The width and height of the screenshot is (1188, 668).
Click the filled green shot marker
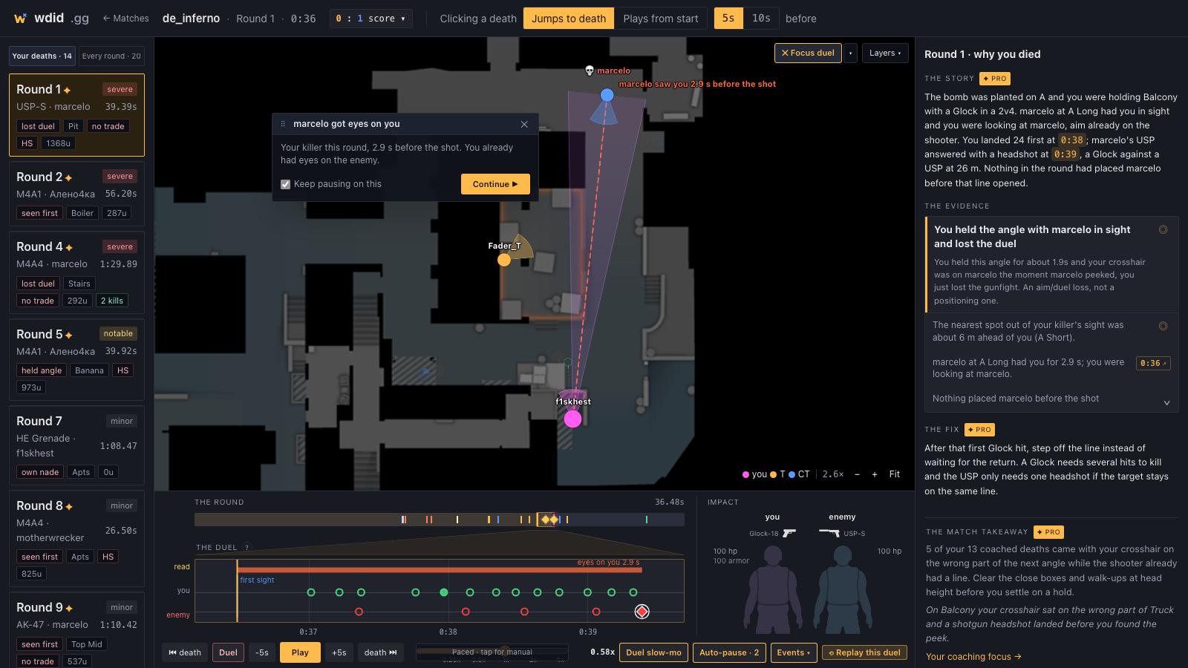click(x=444, y=592)
